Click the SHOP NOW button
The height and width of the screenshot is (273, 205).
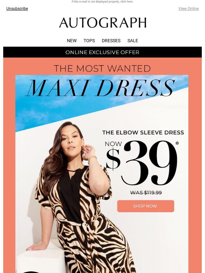[145, 206]
